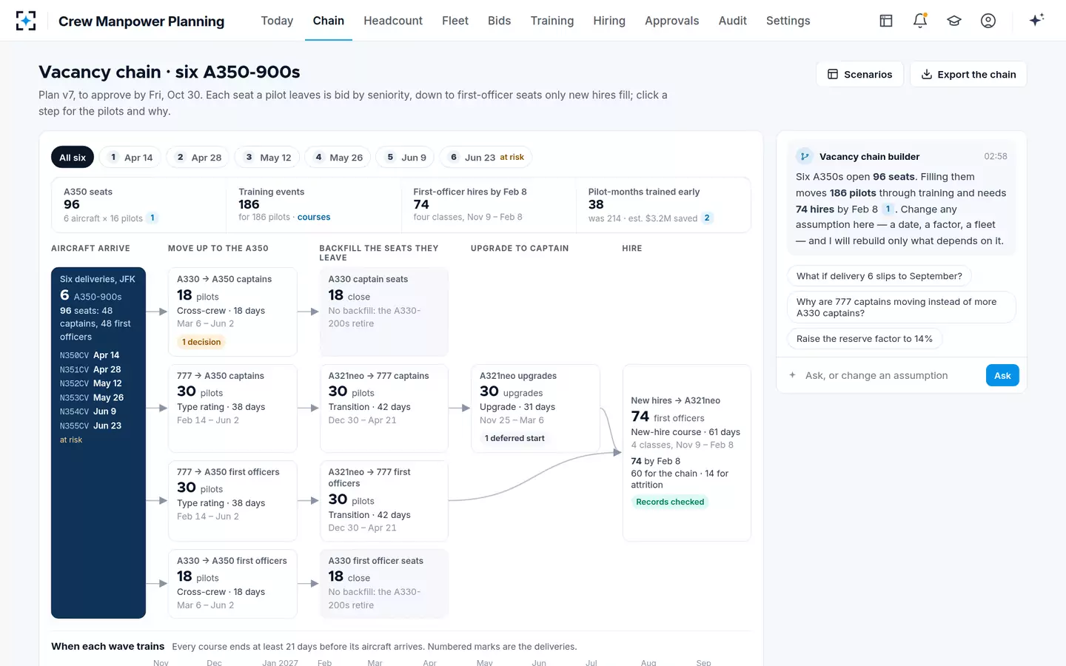This screenshot has height=666, width=1066.
Task: Open the user account icon
Action: (988, 21)
